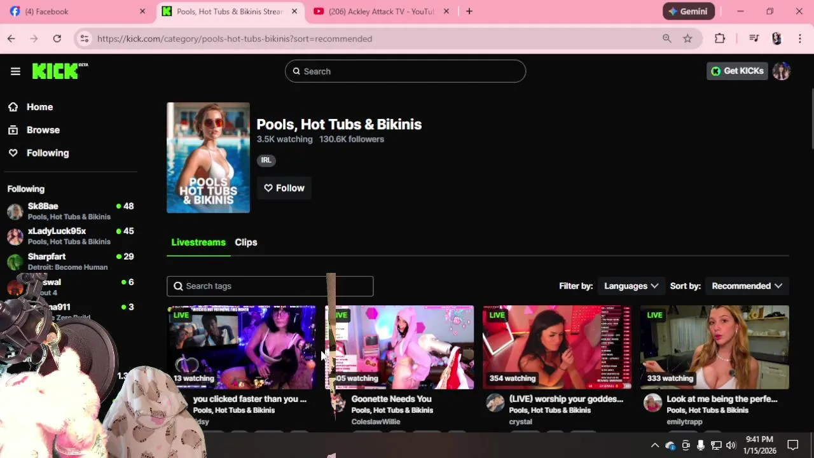
Task: Click the Chrome profile avatar
Action: tap(776, 39)
